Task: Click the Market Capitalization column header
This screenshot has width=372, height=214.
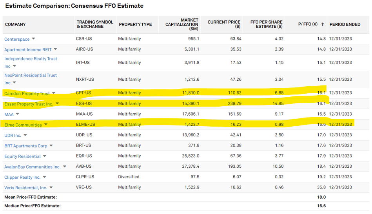Action: [182, 24]
